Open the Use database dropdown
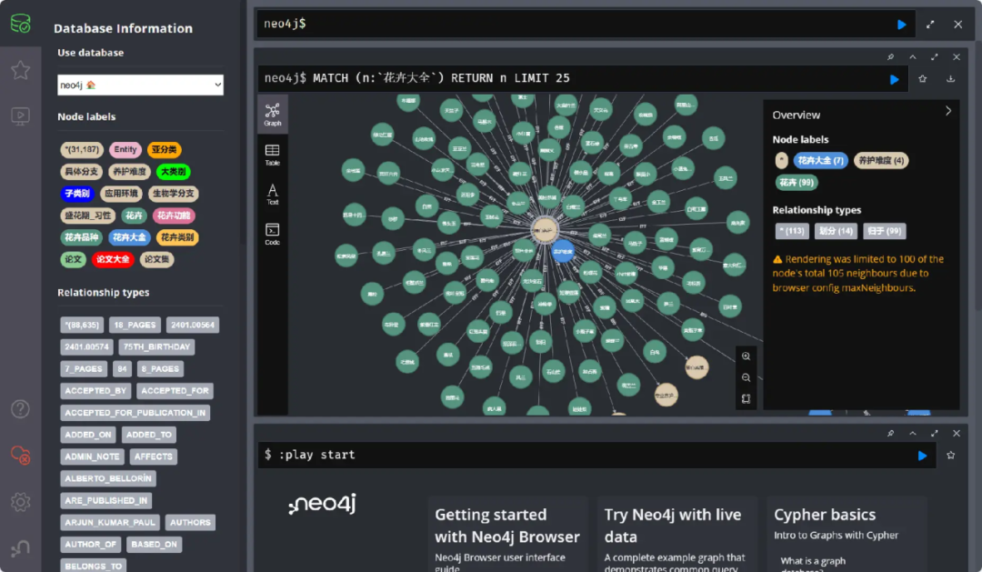The width and height of the screenshot is (982, 572). coord(140,85)
